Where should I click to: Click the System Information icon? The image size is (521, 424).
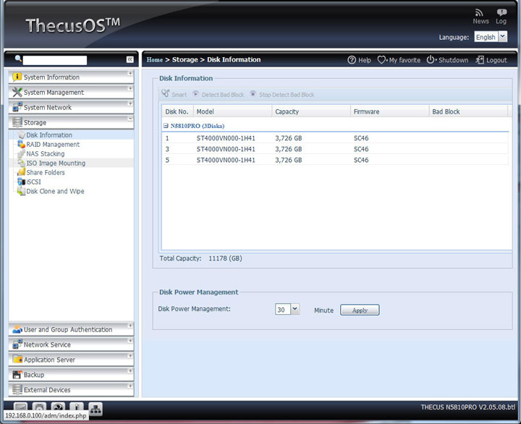[x=17, y=77]
